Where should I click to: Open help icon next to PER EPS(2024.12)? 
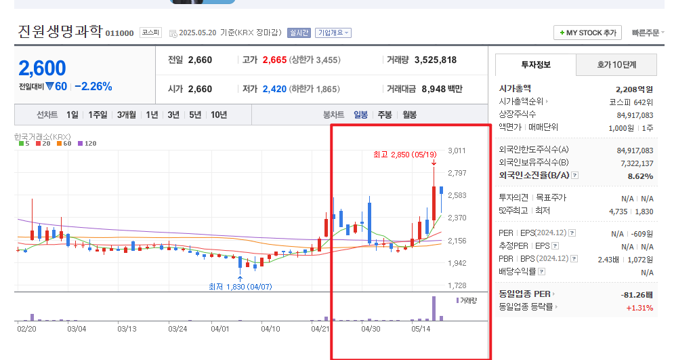click(572, 233)
